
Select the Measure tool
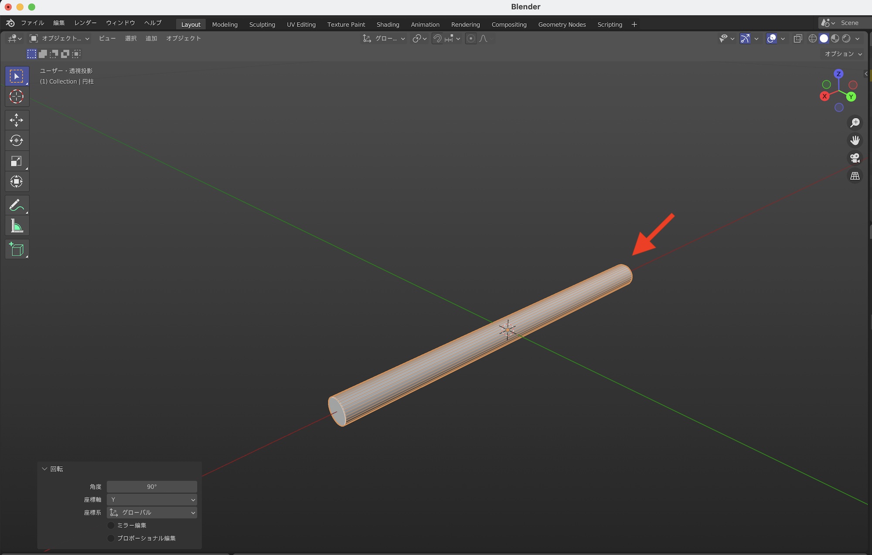pos(17,226)
